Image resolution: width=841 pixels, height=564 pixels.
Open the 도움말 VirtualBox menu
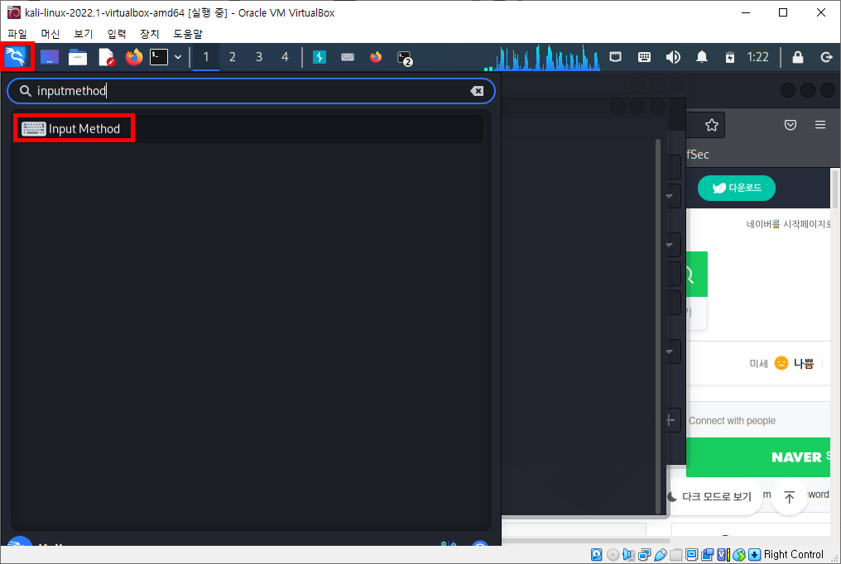188,34
